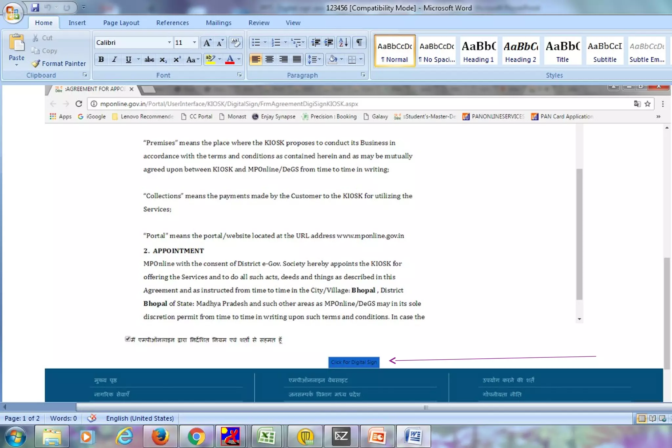This screenshot has width=672, height=448.
Task: Open Excel from the taskbar
Action: [x=267, y=437]
